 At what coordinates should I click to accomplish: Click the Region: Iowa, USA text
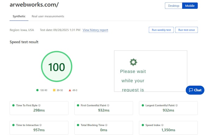click(22, 30)
